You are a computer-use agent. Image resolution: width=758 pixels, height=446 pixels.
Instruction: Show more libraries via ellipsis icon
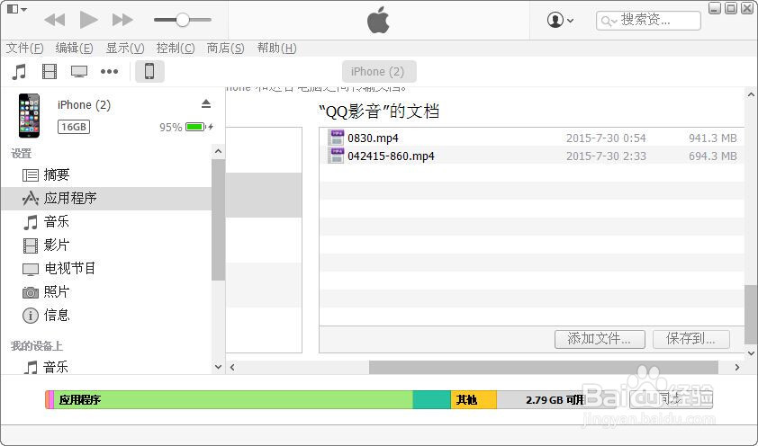109,72
